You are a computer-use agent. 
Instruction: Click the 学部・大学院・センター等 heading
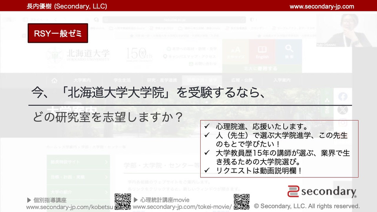tap(161, 166)
